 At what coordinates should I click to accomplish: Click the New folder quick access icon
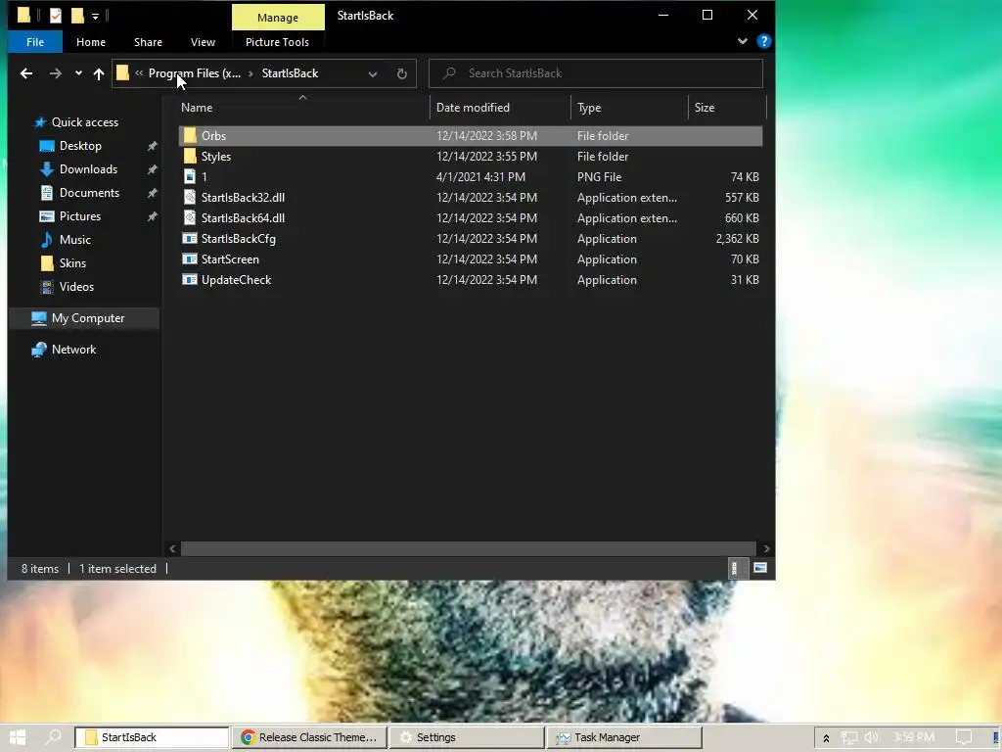coord(77,16)
